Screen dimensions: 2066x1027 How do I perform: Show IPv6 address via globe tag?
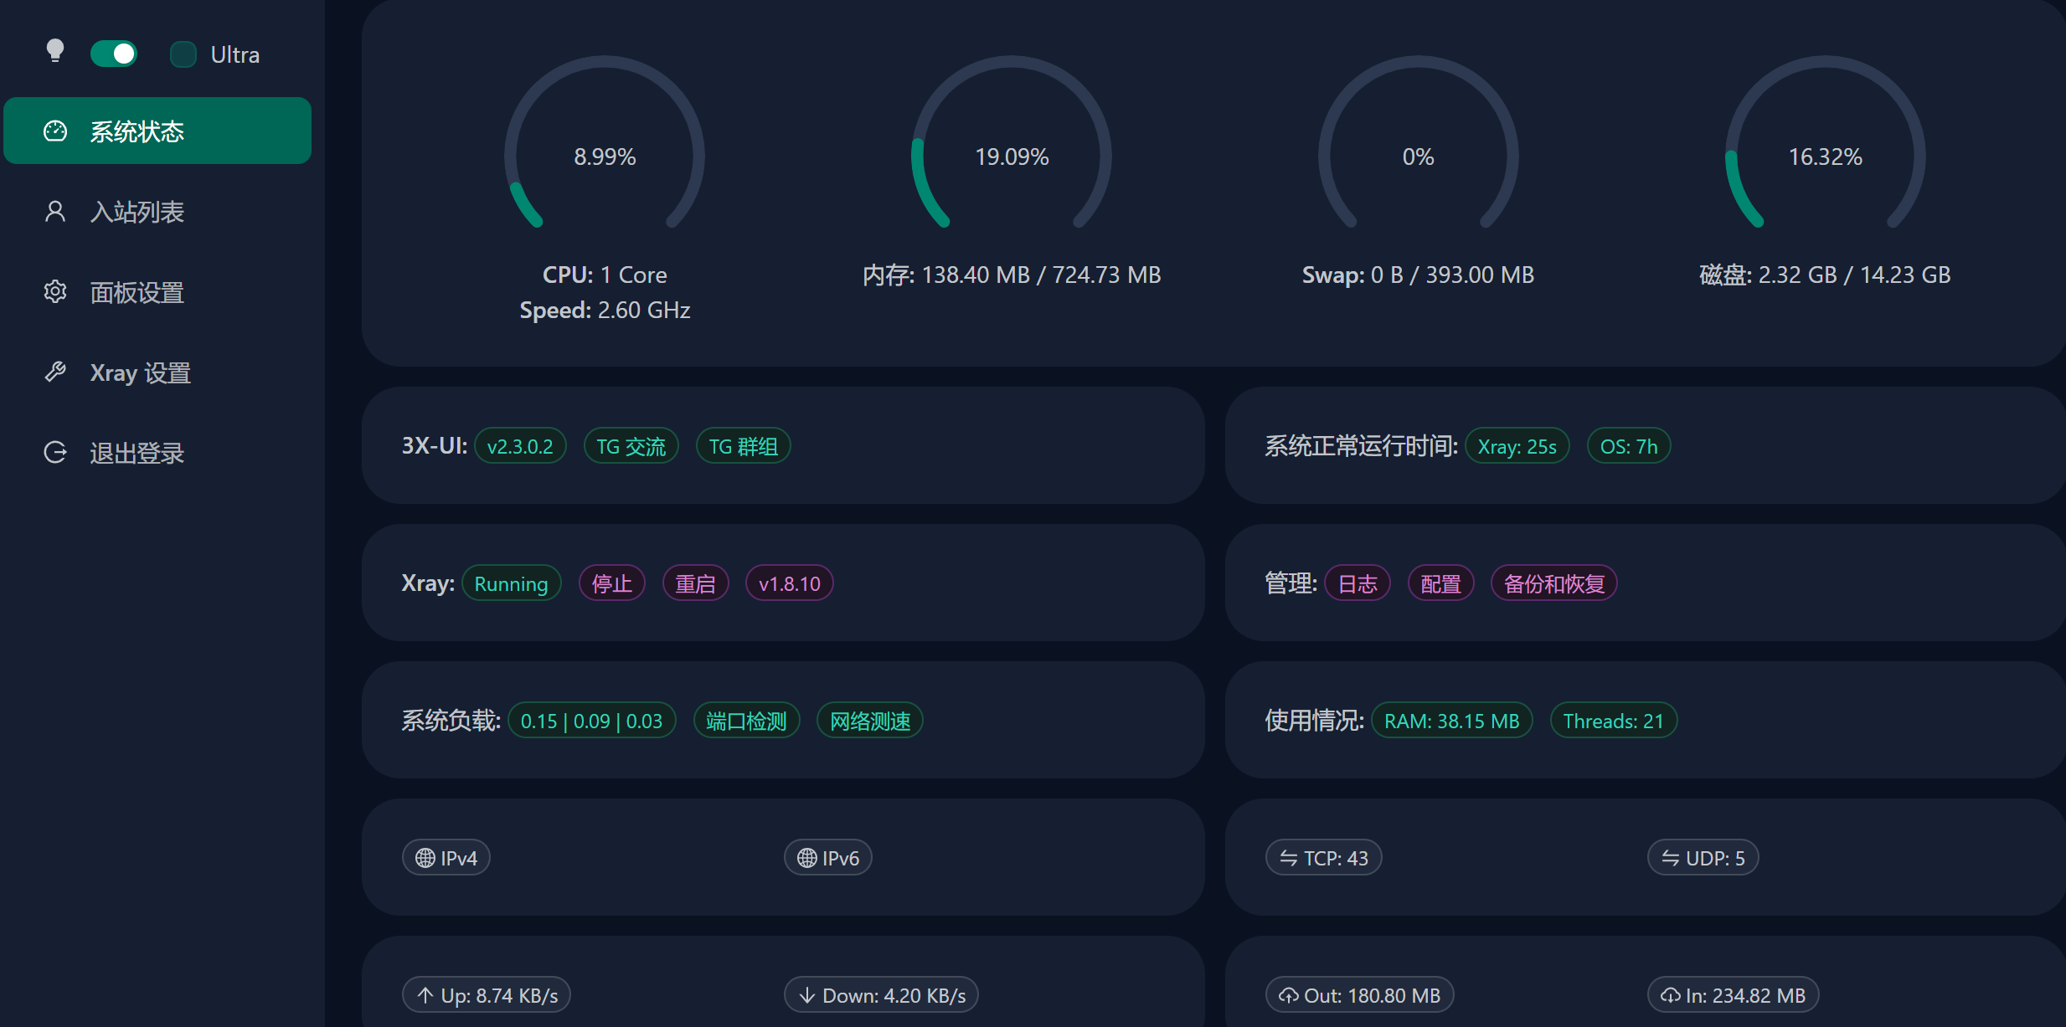click(828, 858)
